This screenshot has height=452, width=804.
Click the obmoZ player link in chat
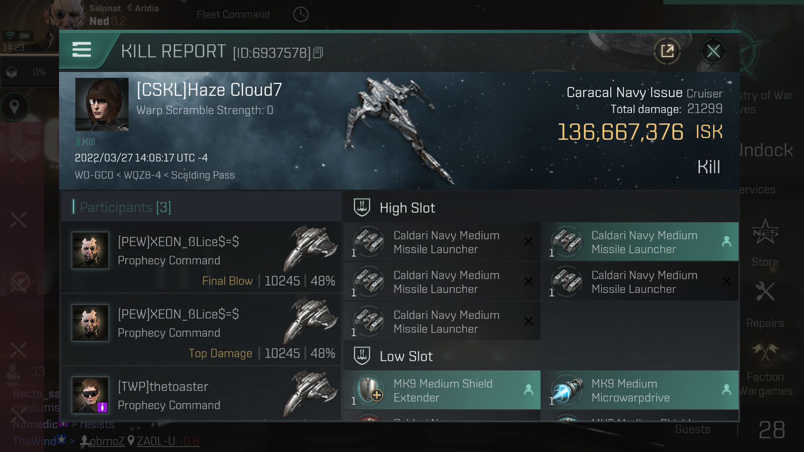click(107, 441)
